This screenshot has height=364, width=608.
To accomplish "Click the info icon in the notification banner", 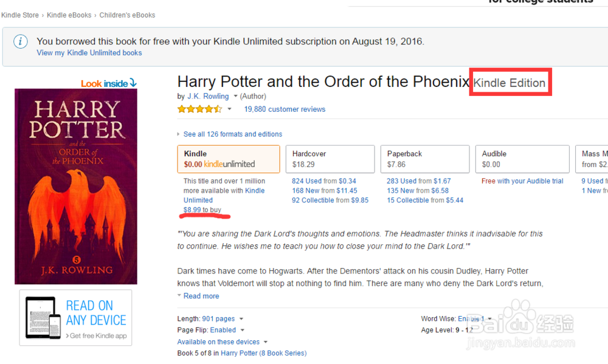I will (x=21, y=41).
